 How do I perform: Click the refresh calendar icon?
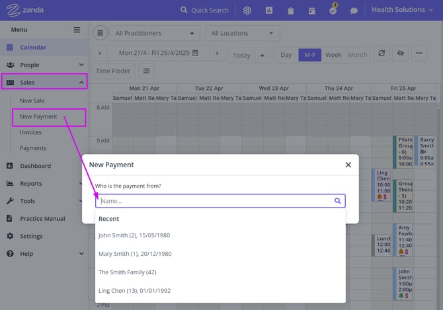click(381, 54)
